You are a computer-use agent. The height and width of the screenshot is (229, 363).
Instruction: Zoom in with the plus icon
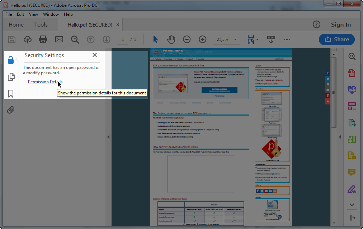(x=203, y=39)
